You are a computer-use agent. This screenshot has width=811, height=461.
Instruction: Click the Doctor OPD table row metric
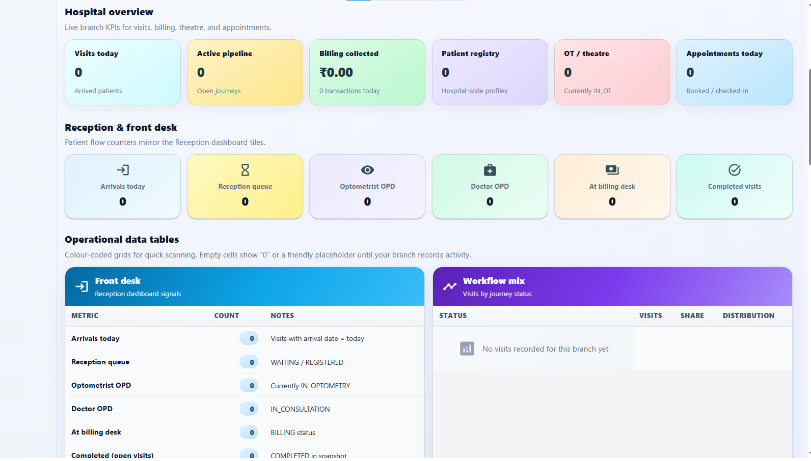pyautogui.click(x=92, y=409)
